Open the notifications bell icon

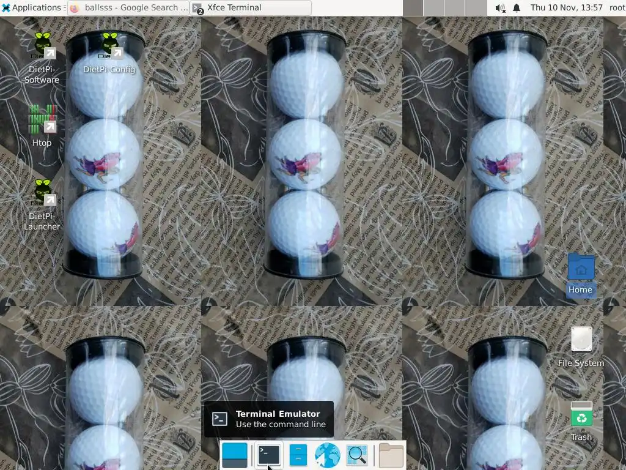(517, 7)
